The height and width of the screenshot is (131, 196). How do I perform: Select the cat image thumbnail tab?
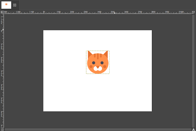(6, 5)
